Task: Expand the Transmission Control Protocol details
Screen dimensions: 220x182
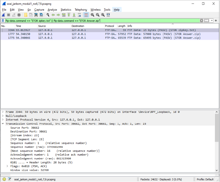Action: coord(3,124)
